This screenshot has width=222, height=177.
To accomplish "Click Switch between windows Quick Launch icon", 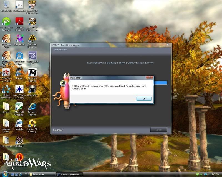I will click(17, 175).
